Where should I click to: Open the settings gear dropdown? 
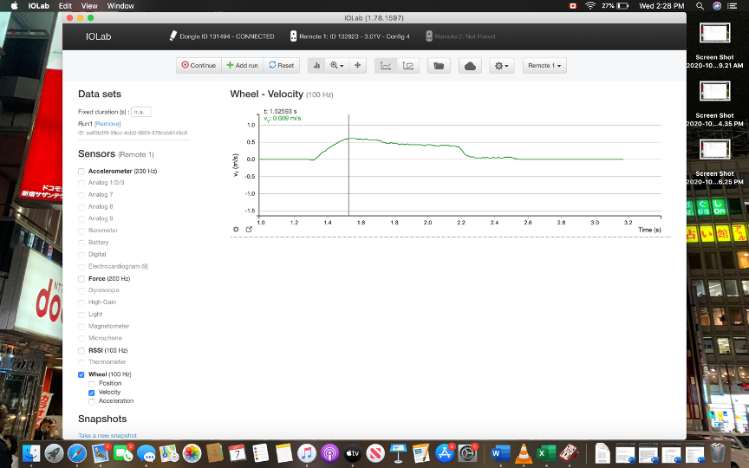click(502, 65)
